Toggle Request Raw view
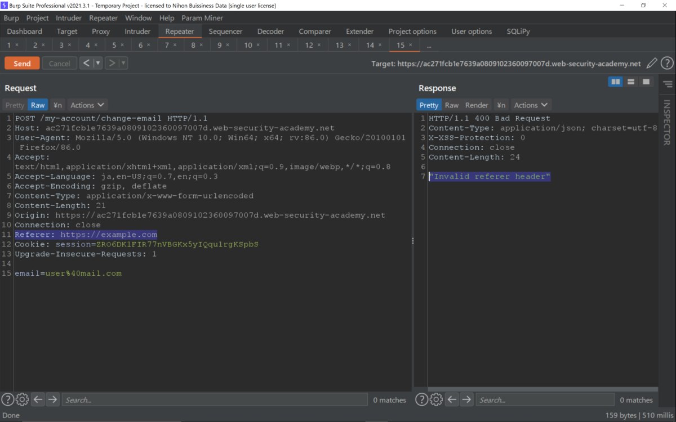Screen dimensions: 676x422 [x=38, y=105]
